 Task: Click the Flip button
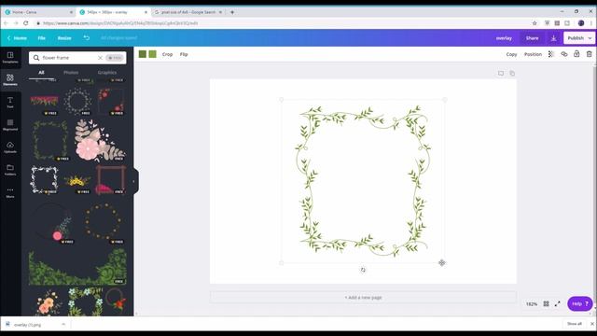(x=184, y=54)
